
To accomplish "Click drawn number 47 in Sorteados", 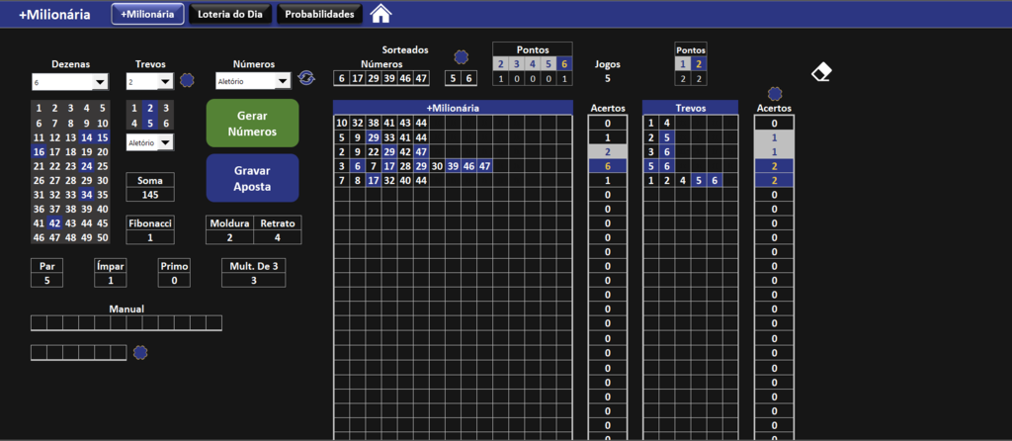I will tap(421, 79).
